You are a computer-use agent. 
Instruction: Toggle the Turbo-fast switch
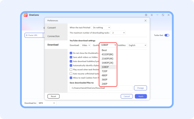point(167,35)
